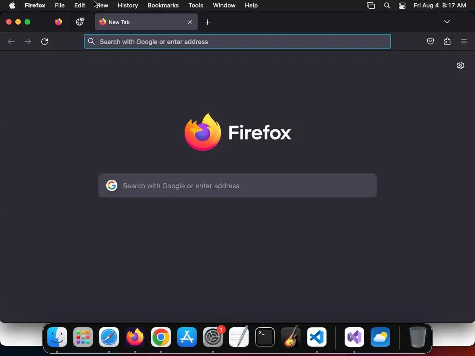Minimize the Firefox window with yellow button
This screenshot has height=356, width=475.
18,22
